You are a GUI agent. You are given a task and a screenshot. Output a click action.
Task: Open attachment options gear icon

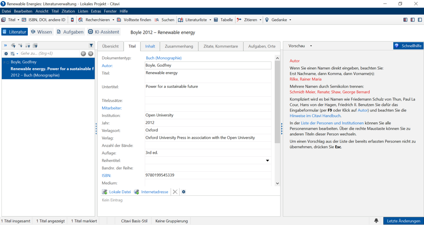point(184,192)
